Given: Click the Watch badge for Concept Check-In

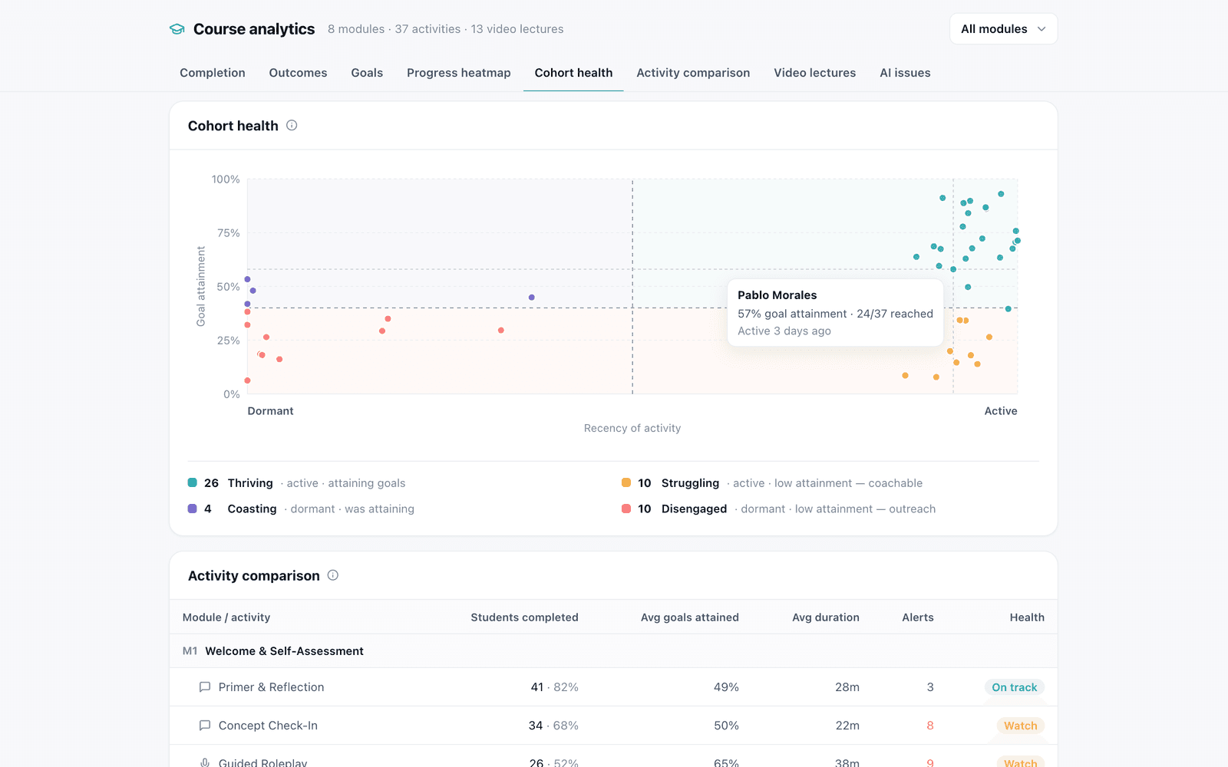Looking at the screenshot, I should click(x=1021, y=726).
